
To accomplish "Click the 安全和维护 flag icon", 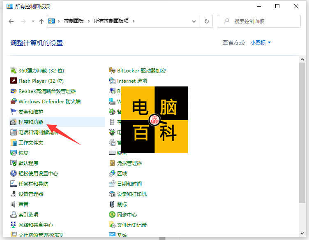I will 14,112.
